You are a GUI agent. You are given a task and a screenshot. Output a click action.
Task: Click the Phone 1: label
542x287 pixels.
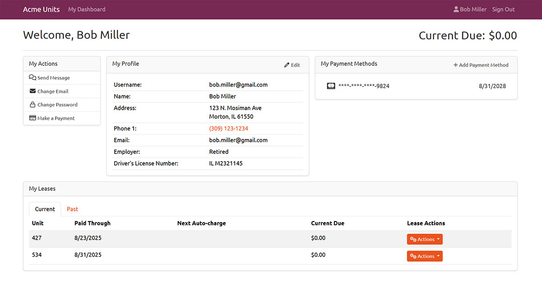click(x=125, y=128)
